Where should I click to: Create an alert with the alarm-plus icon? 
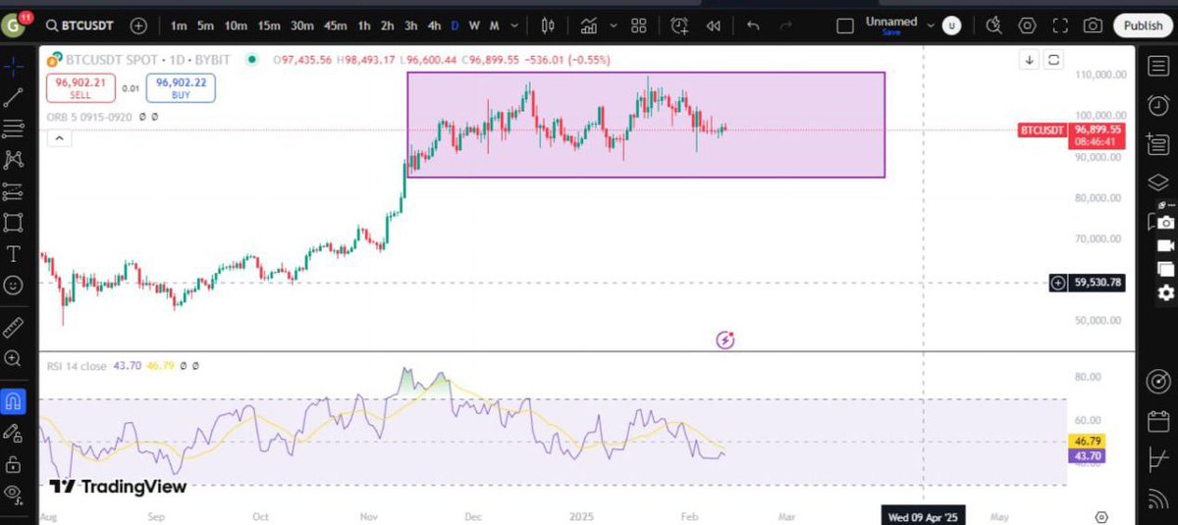[x=680, y=26]
